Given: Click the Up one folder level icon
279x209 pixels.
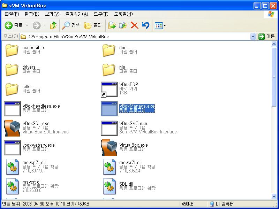Looking at the screenshot, I should 53,25.
